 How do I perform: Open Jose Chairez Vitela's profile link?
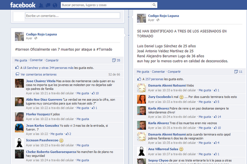[x=40, y=81]
